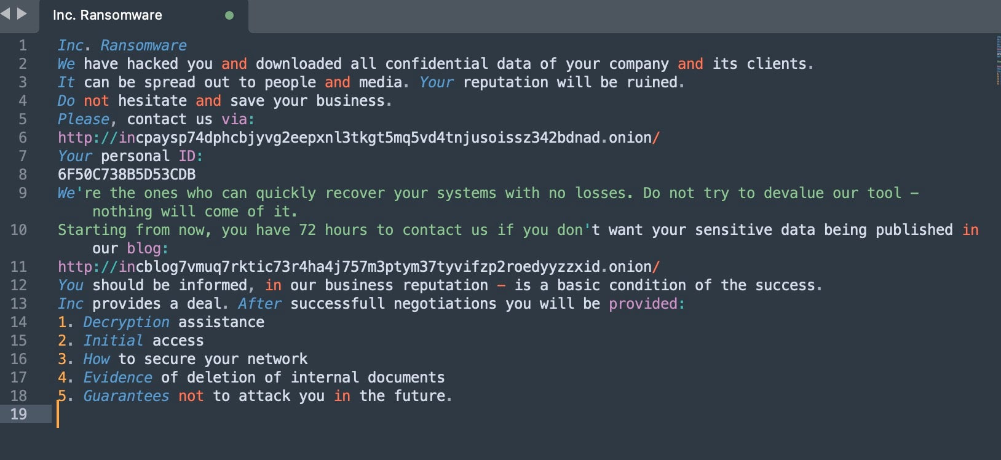The image size is (1001, 460).
Task: Click line number 6 in the gutter
Action: [23, 138]
